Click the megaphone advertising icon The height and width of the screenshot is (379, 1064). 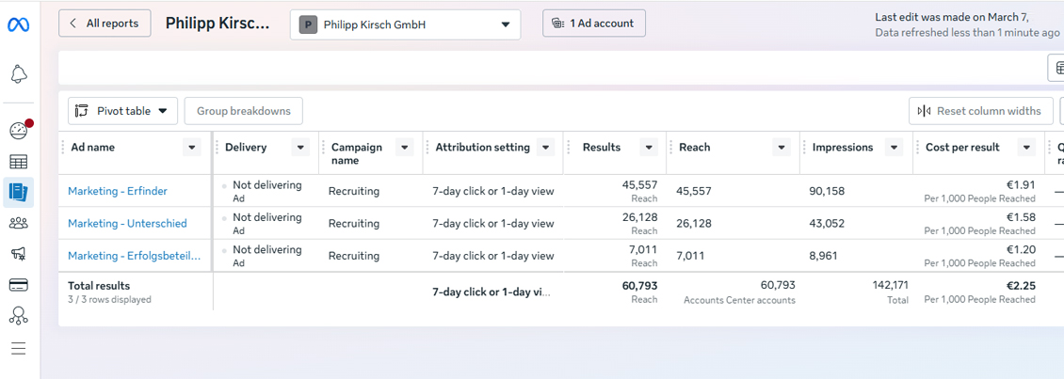(19, 254)
